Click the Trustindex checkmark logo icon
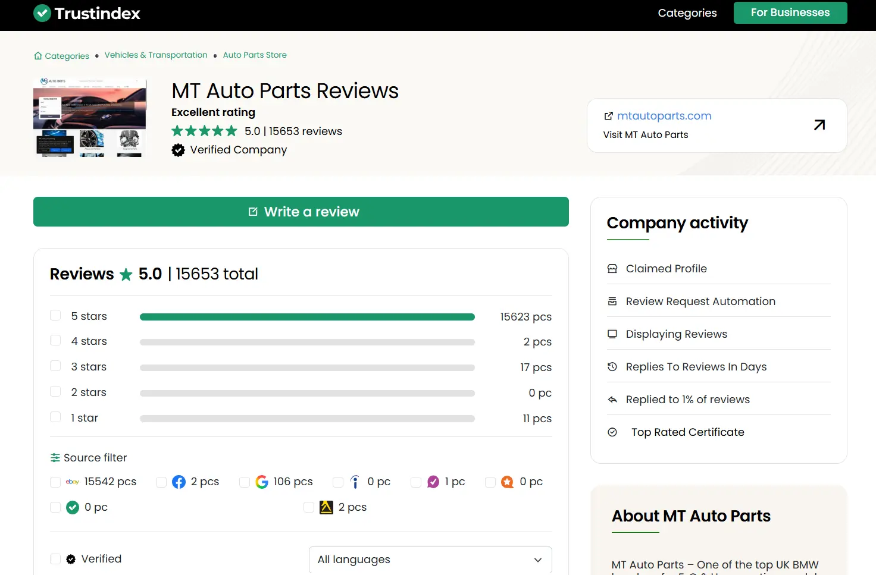The height and width of the screenshot is (575, 876). point(42,13)
